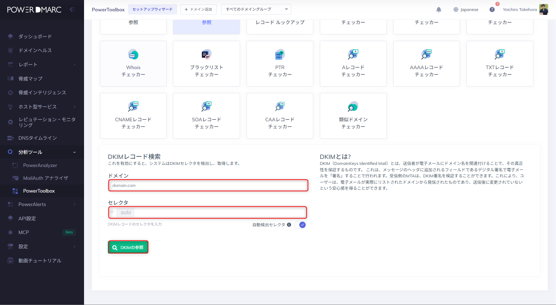Viewport: 556px width, 305px height.
Task: Focus the ドメイン input field
Action: pyautogui.click(x=208, y=185)
